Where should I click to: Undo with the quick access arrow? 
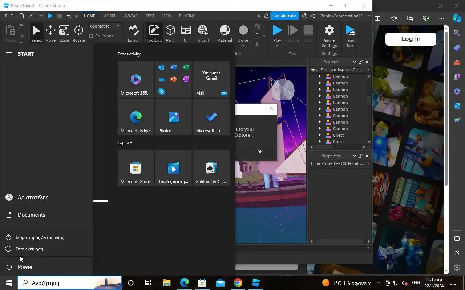pos(69,16)
